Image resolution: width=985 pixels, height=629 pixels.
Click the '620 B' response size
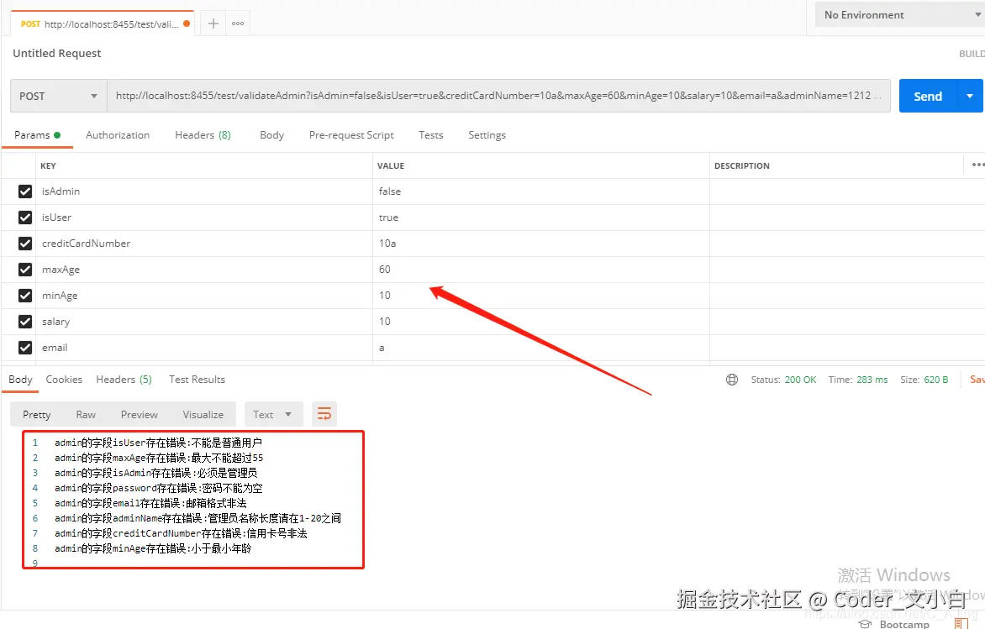(935, 380)
